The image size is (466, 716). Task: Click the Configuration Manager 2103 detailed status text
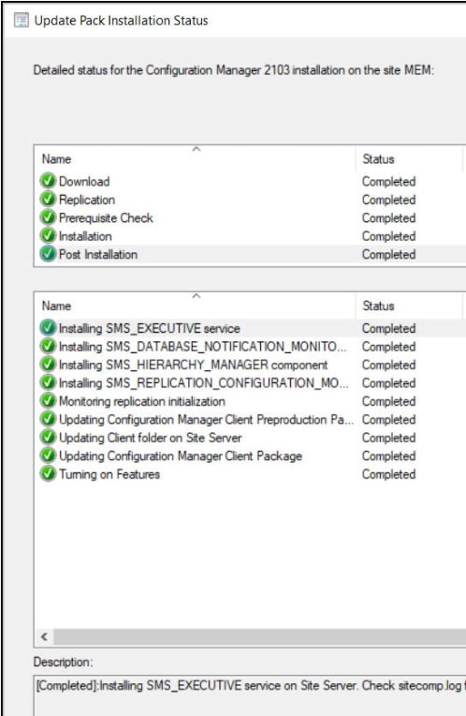click(x=233, y=70)
